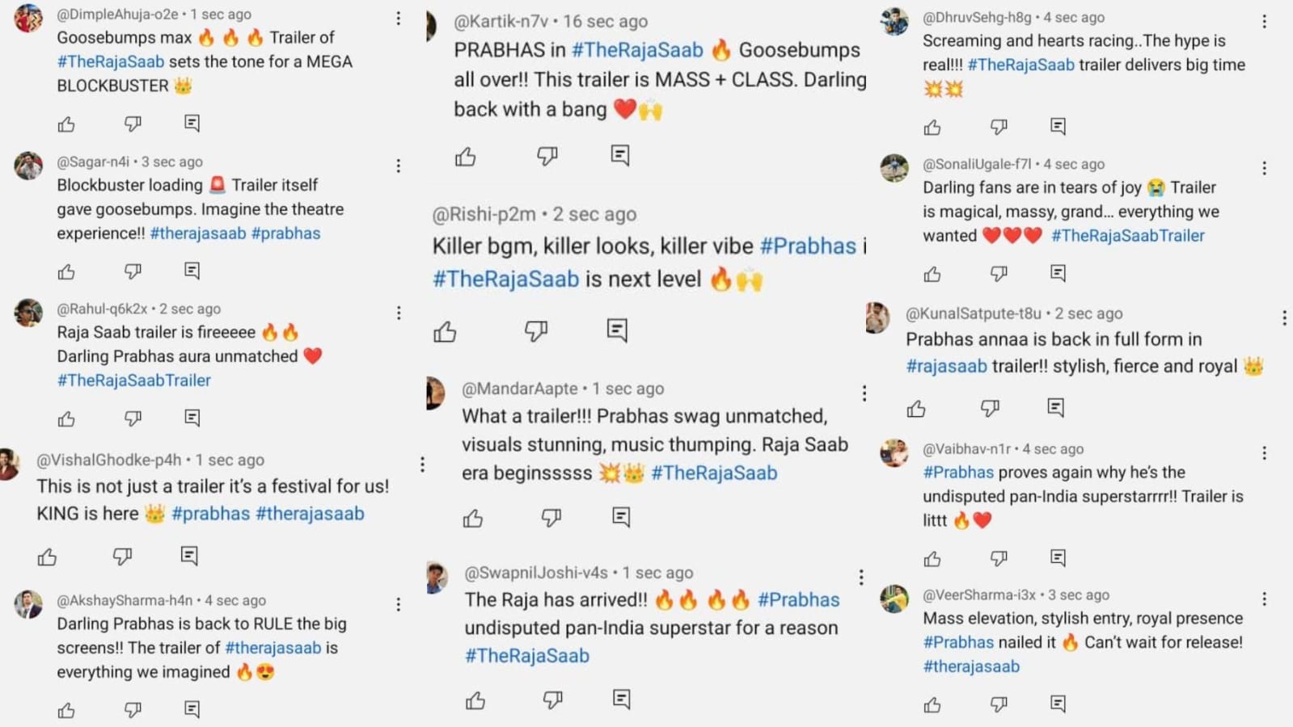Dislike the comment by @Sagar-n4i

133,271
